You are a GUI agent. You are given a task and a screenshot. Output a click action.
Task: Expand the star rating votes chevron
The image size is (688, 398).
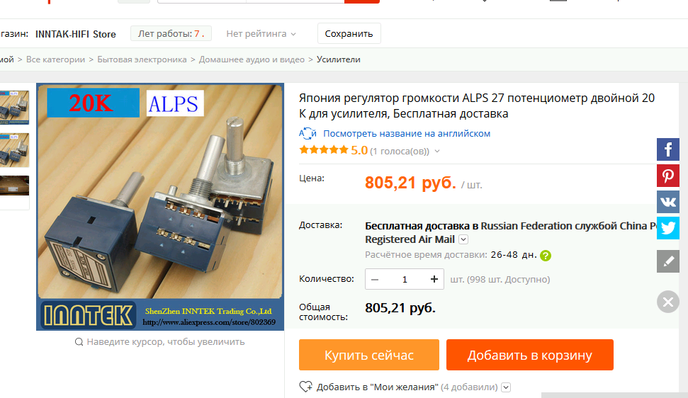(x=437, y=152)
